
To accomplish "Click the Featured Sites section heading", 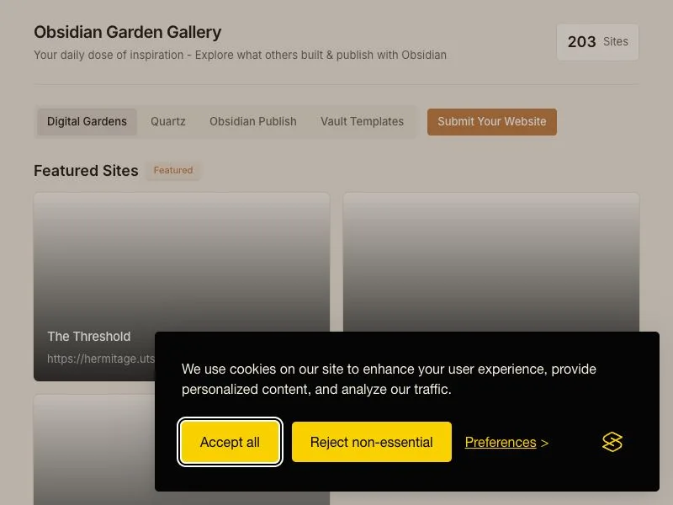I will click(86, 171).
